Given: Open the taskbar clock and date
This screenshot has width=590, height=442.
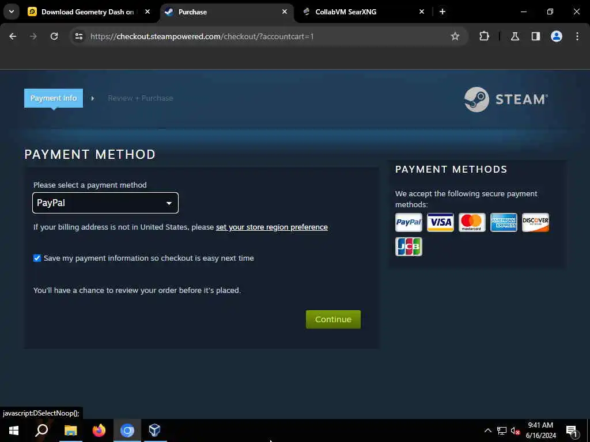Looking at the screenshot, I should [540, 430].
